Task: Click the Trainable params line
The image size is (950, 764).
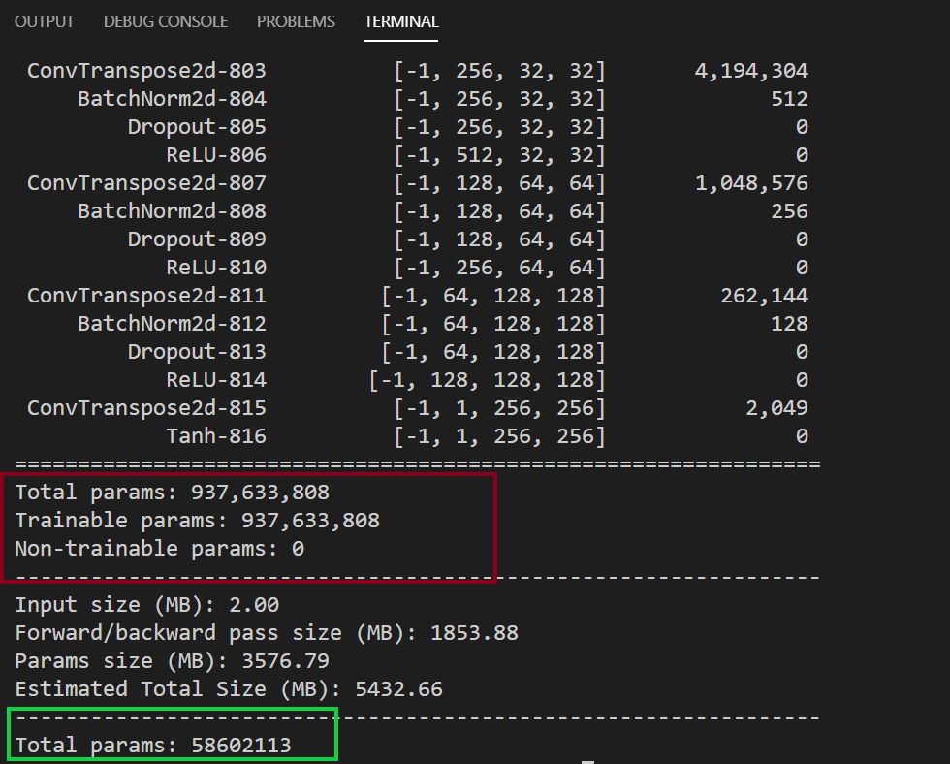Action: tap(198, 521)
